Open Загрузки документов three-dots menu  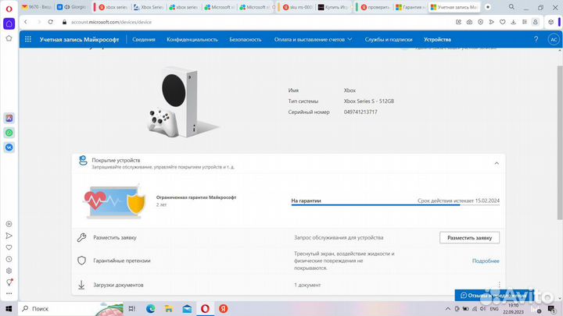coord(499,285)
